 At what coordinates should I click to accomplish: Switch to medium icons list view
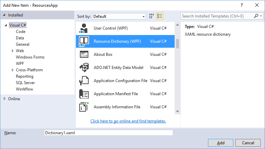[x=160, y=16]
